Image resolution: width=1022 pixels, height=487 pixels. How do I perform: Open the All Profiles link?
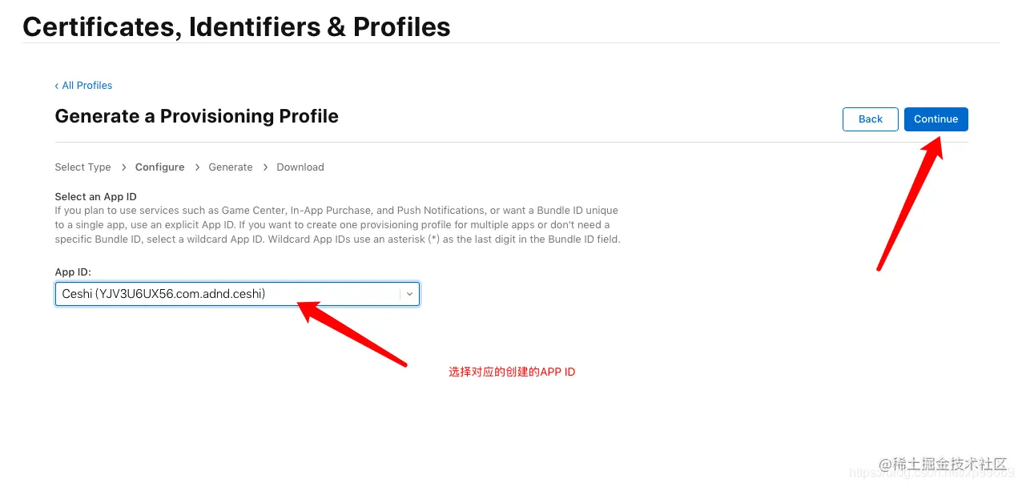pos(87,86)
